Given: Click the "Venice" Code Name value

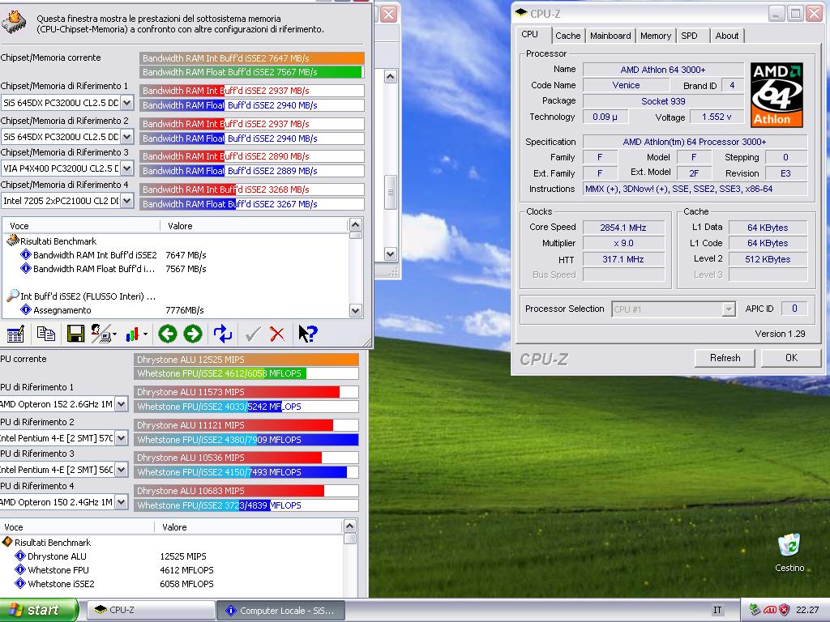Looking at the screenshot, I should [x=627, y=85].
